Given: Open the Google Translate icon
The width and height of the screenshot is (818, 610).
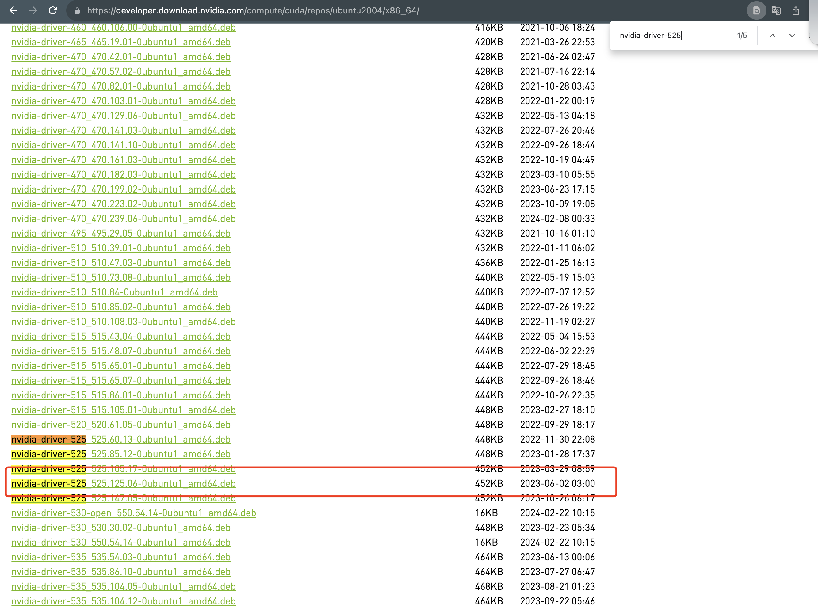Looking at the screenshot, I should [776, 11].
